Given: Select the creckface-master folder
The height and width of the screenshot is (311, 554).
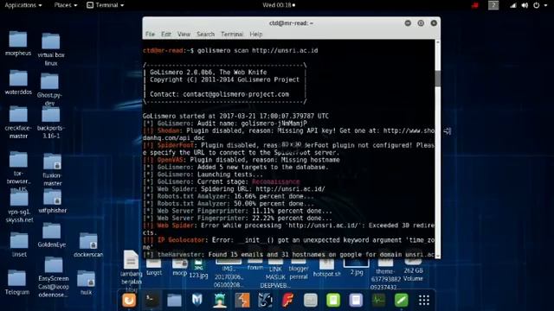Looking at the screenshot, I should [18, 123].
